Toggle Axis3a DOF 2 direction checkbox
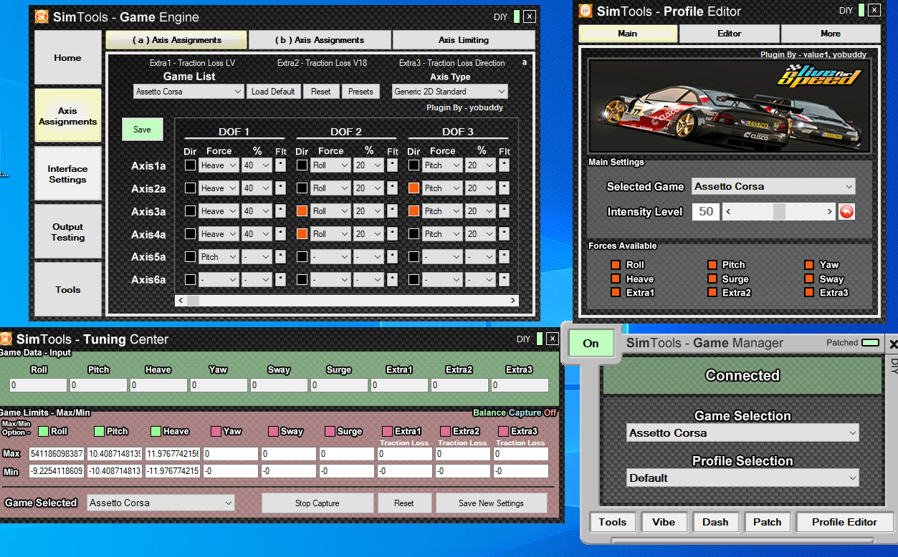Viewport: 898px width, 557px height. click(302, 211)
